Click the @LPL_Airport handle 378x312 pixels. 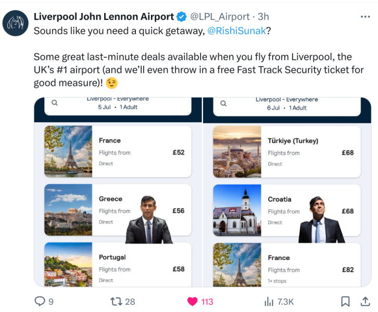tap(220, 17)
